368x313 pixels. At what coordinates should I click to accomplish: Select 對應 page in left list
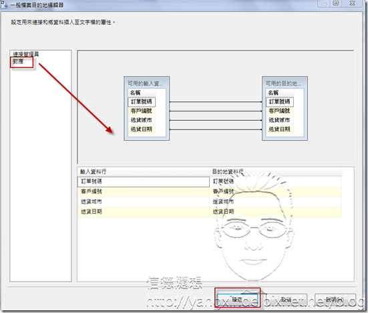[18, 61]
